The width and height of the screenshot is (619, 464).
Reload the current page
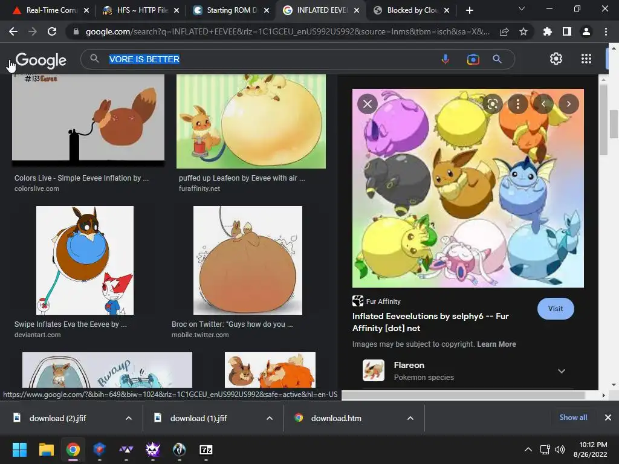pyautogui.click(x=52, y=31)
